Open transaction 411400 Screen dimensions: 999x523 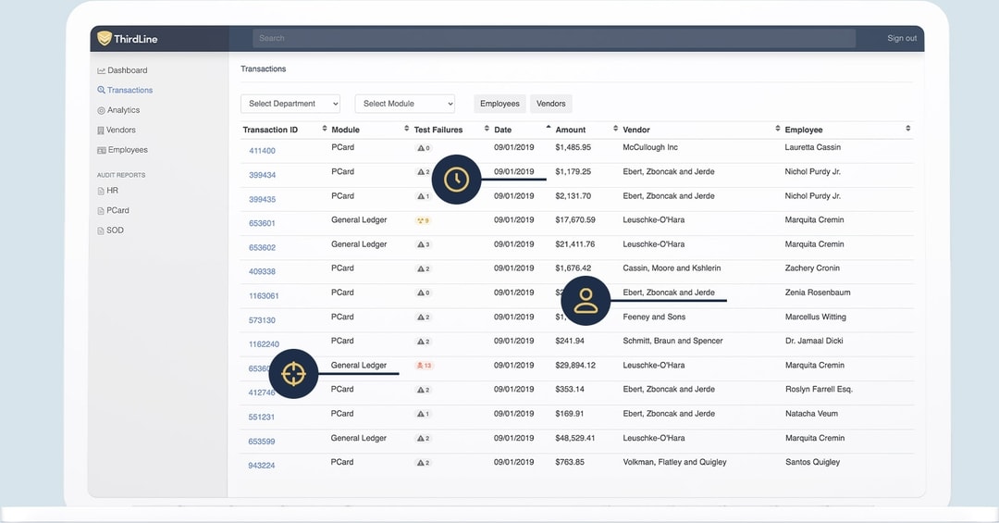(x=262, y=151)
